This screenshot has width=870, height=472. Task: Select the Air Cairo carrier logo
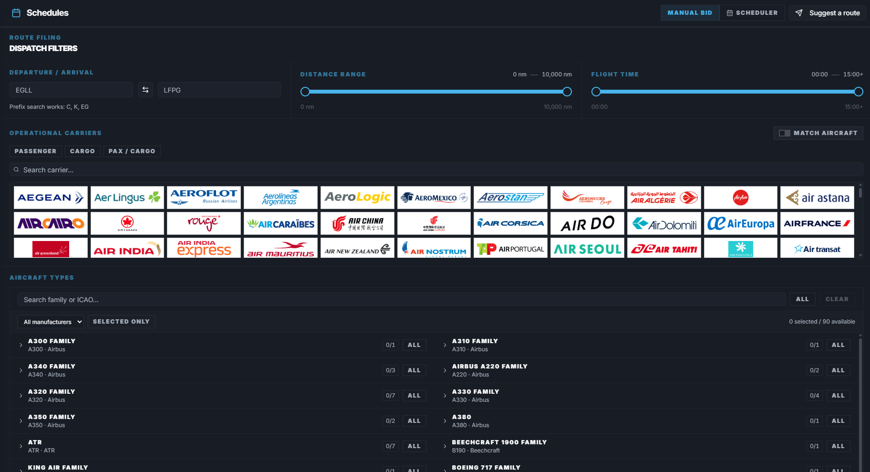[51, 223]
